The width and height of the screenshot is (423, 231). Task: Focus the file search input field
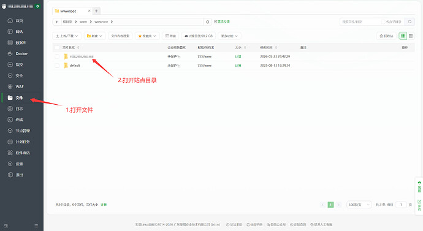tap(360, 22)
